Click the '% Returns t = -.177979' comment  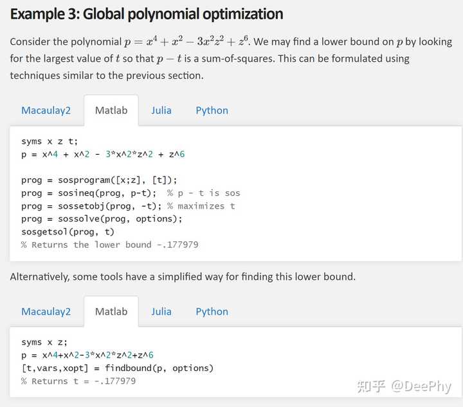click(78, 381)
